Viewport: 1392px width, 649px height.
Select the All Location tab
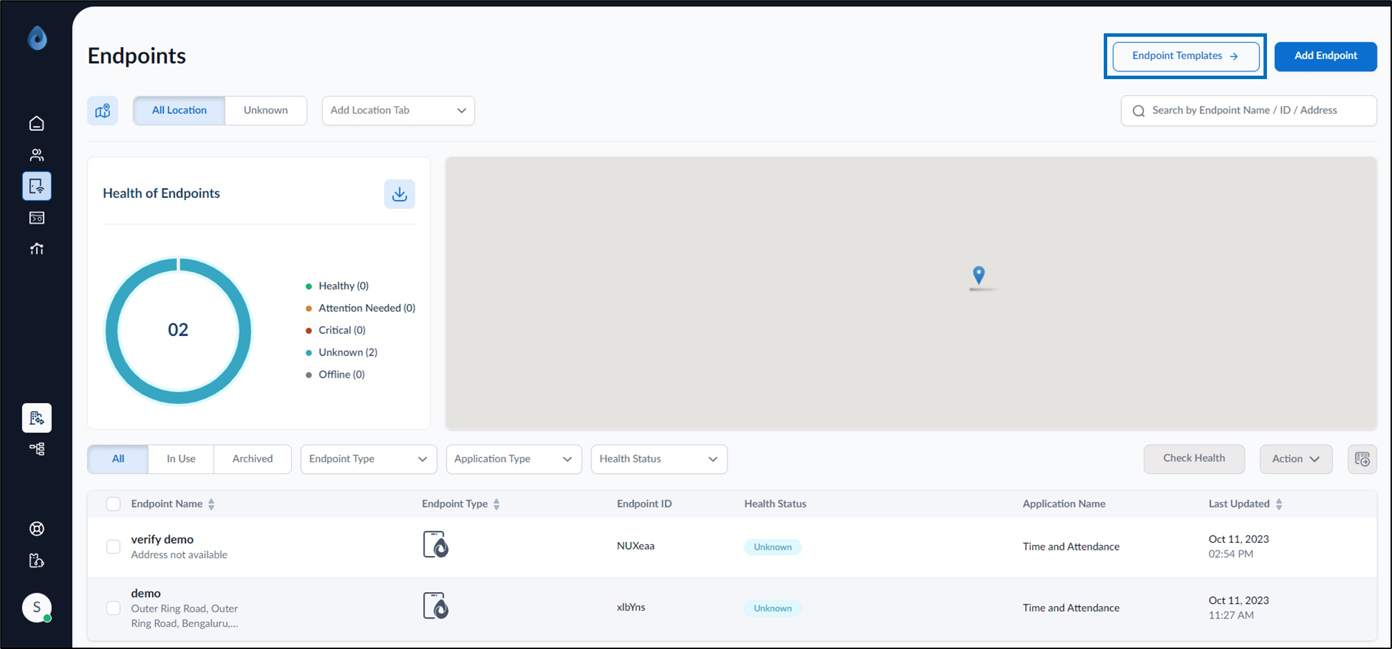click(179, 110)
